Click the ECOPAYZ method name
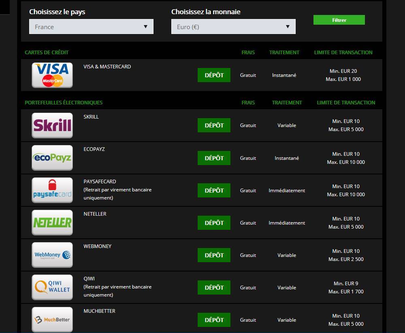Image resolution: width=405 pixels, height=333 pixels. coord(94,149)
